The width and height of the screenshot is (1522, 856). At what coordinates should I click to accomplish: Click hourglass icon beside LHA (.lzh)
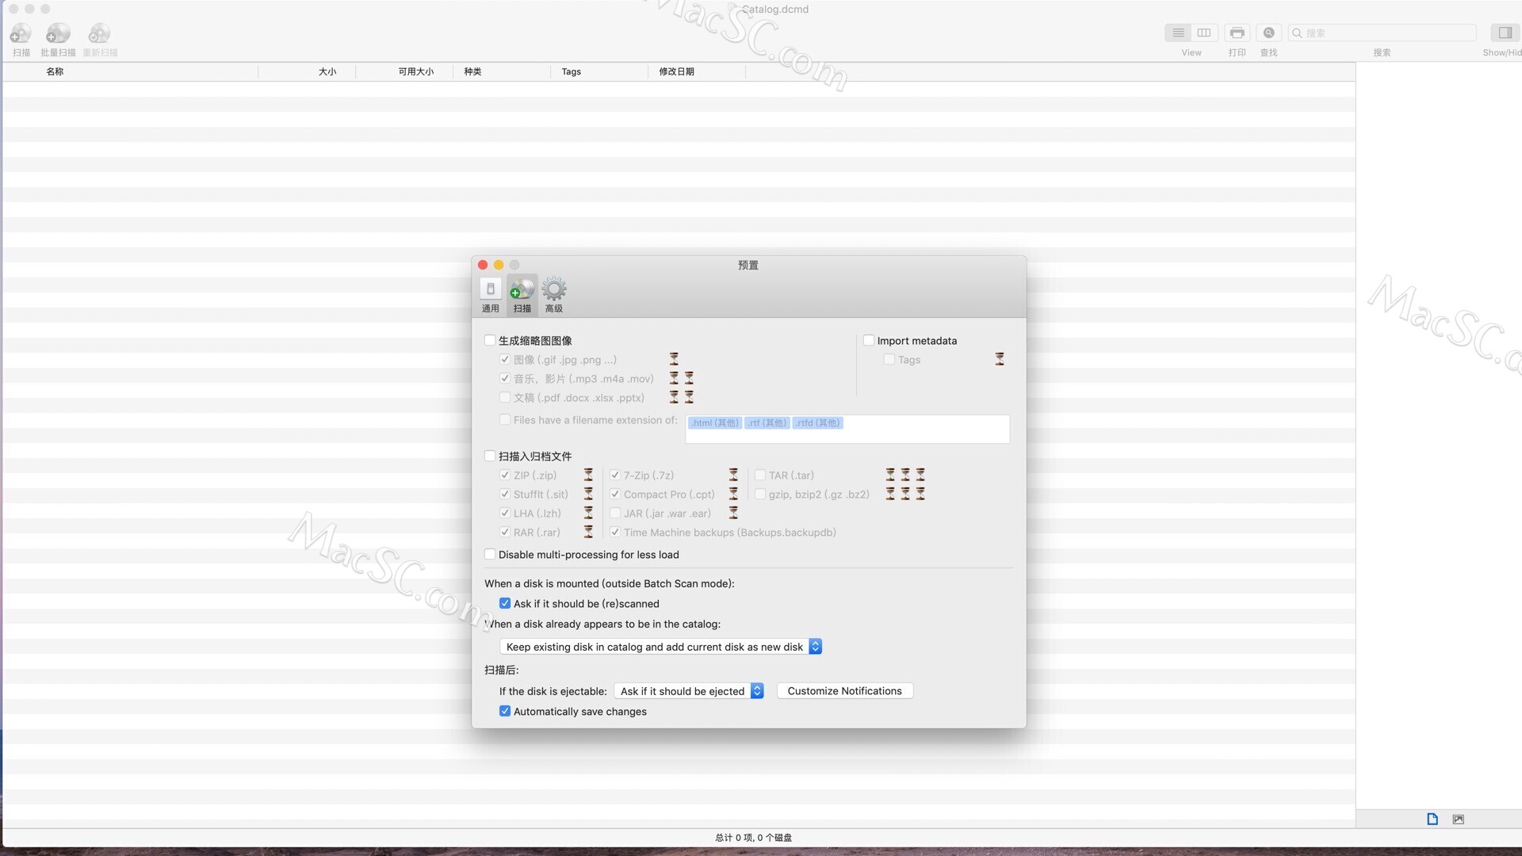tap(588, 513)
